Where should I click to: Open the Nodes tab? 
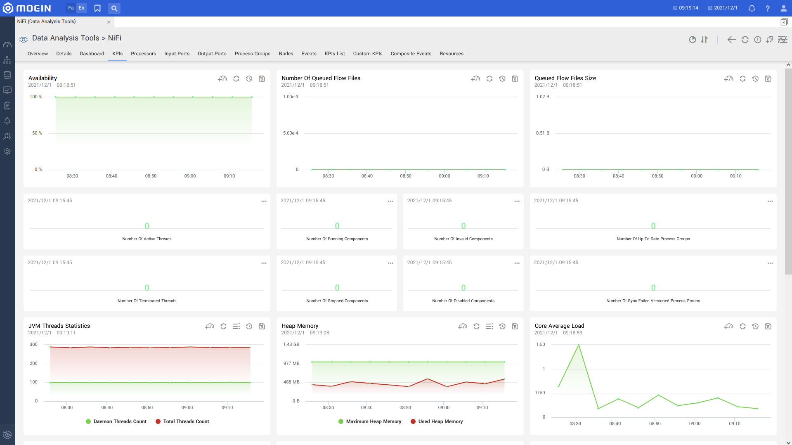(x=286, y=54)
